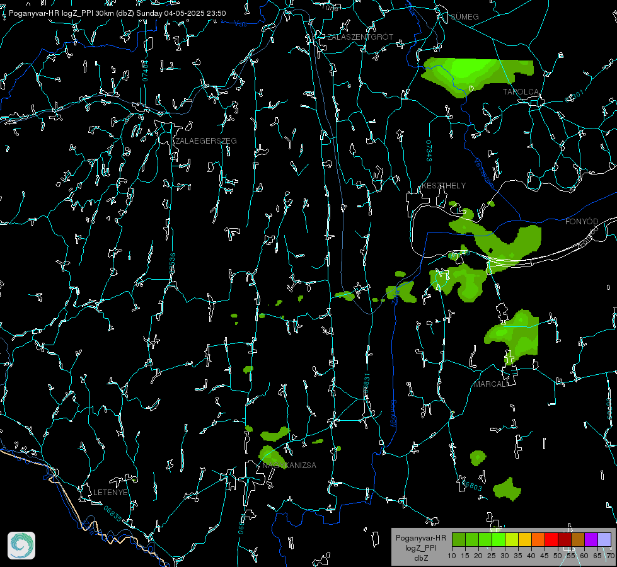Click the legend scale value 45
This screenshot has height=567, width=617.
coord(544,556)
